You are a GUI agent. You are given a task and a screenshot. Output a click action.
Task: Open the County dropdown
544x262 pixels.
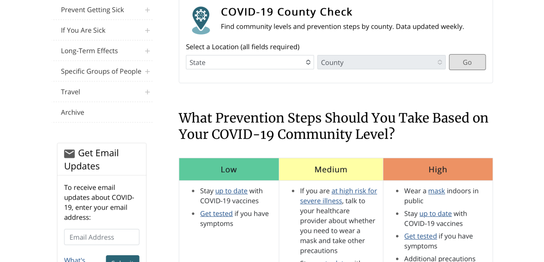point(381,62)
